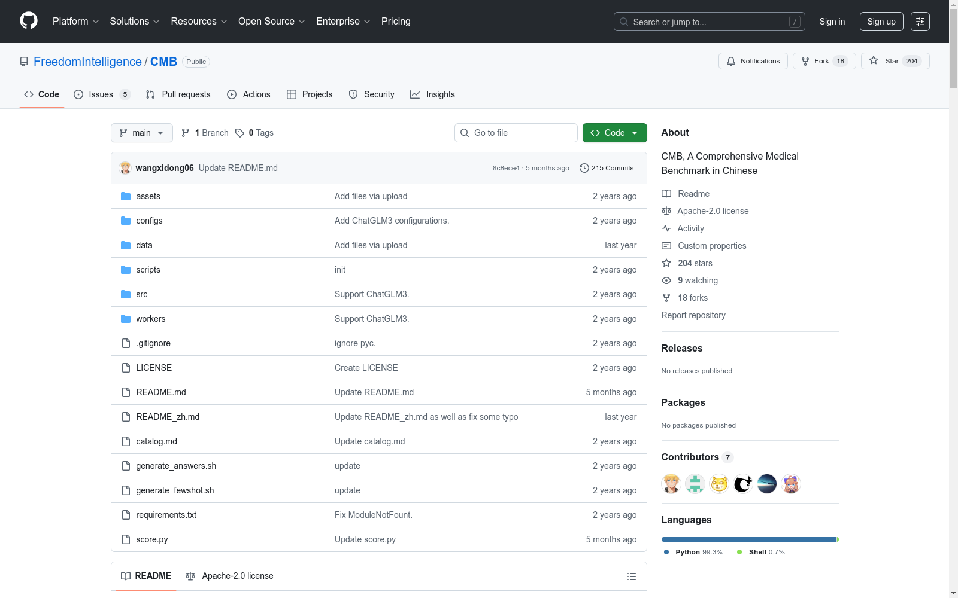The image size is (958, 598).
Task: Open the command palette icon button
Action: [x=920, y=22]
